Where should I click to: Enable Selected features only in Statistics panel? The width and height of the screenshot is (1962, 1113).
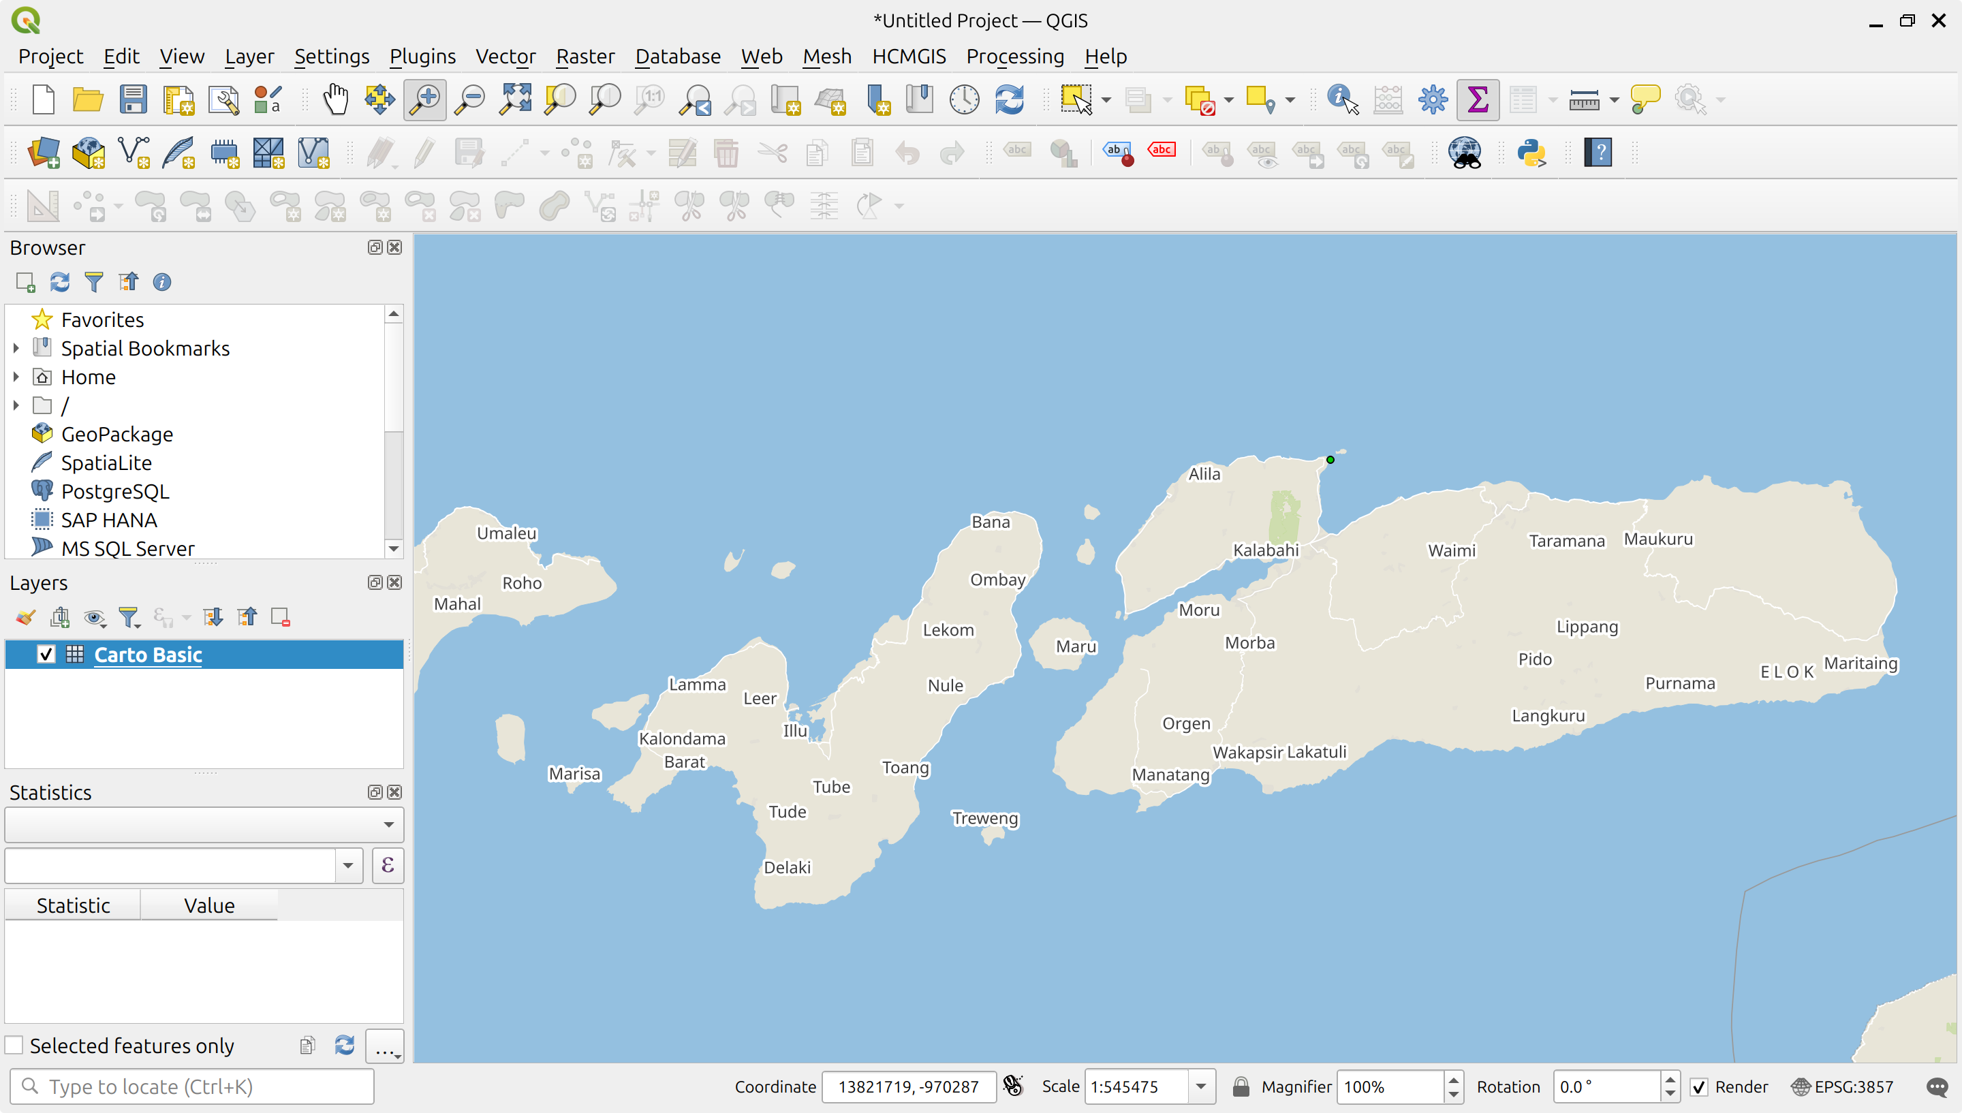click(x=14, y=1044)
